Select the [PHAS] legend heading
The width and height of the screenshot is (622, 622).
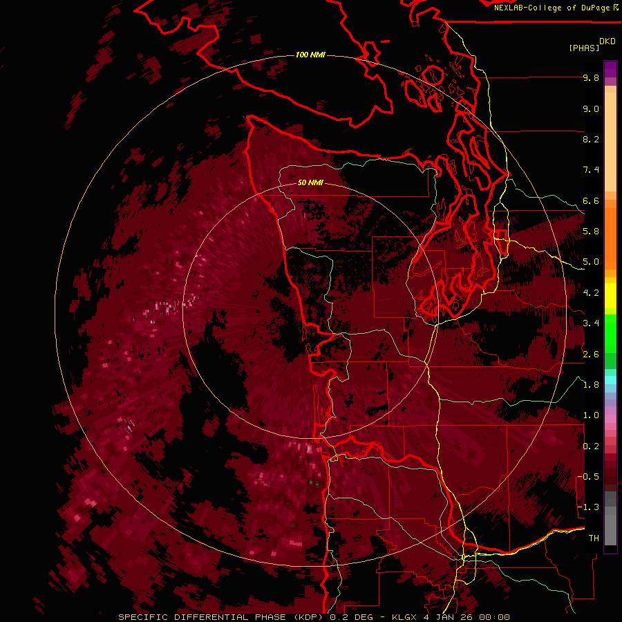pos(584,48)
